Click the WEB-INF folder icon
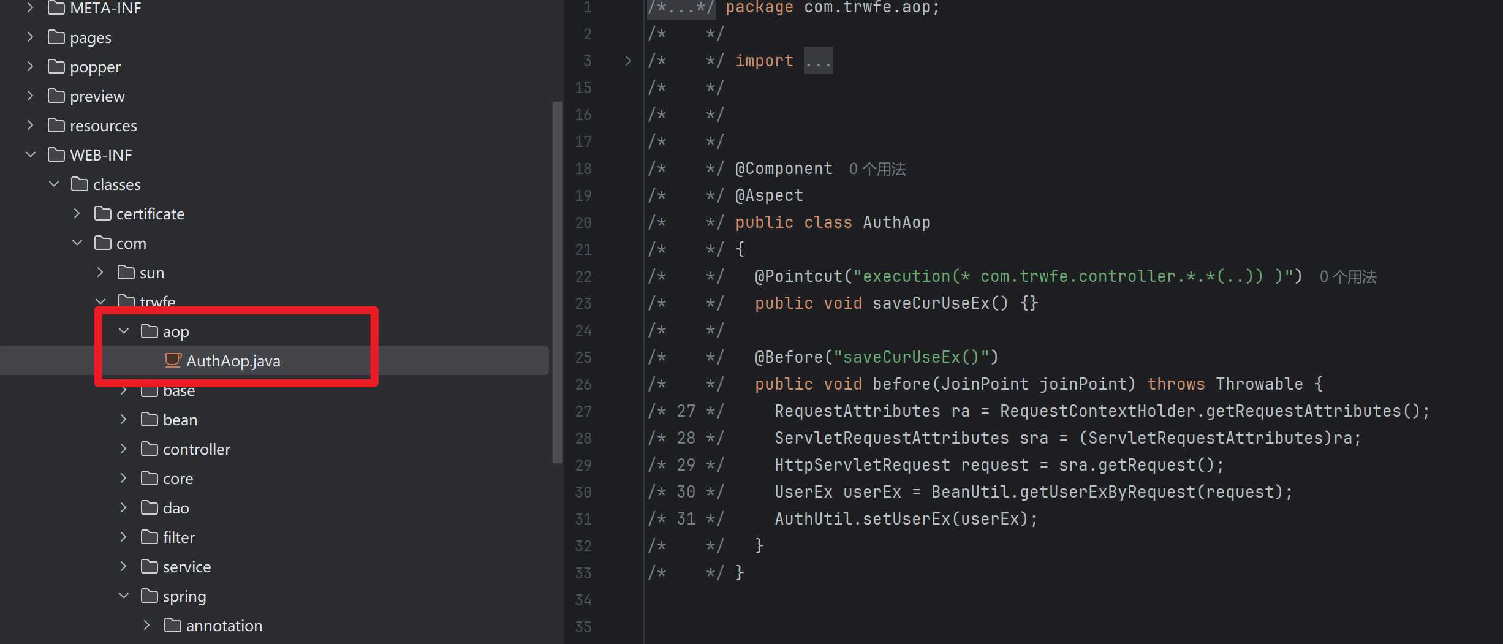The width and height of the screenshot is (1503, 644). pos(56,155)
